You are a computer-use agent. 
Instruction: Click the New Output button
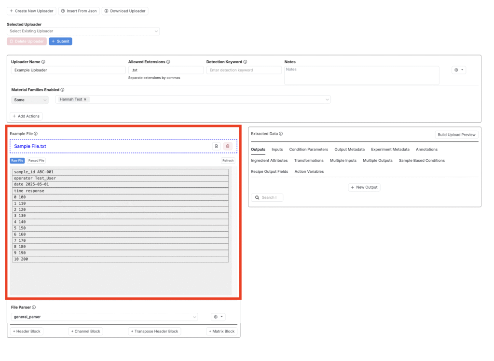tap(364, 187)
